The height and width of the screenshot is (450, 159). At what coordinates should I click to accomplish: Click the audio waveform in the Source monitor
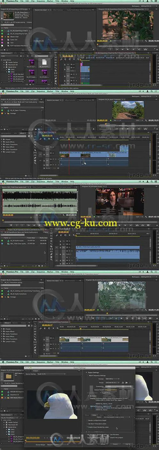click(x=40, y=200)
